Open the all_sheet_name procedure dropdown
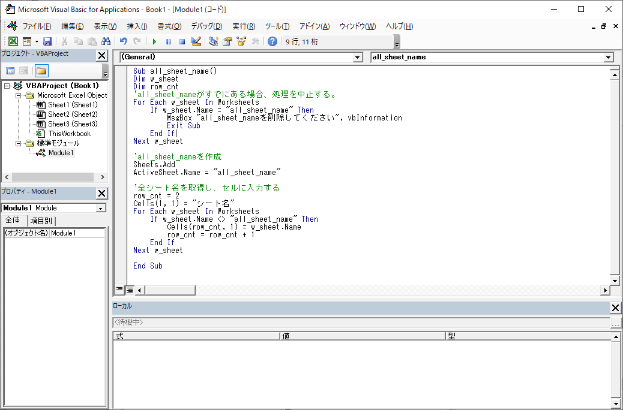The height and width of the screenshot is (410, 623). point(609,57)
